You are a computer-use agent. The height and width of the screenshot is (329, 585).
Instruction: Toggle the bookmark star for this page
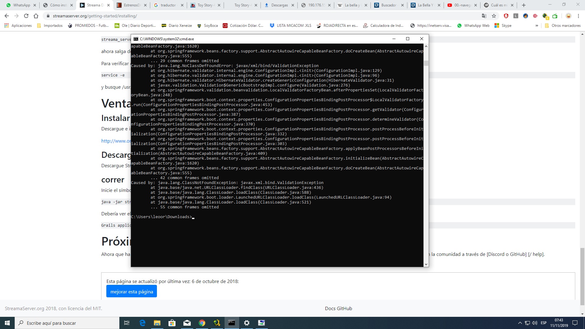click(x=494, y=16)
